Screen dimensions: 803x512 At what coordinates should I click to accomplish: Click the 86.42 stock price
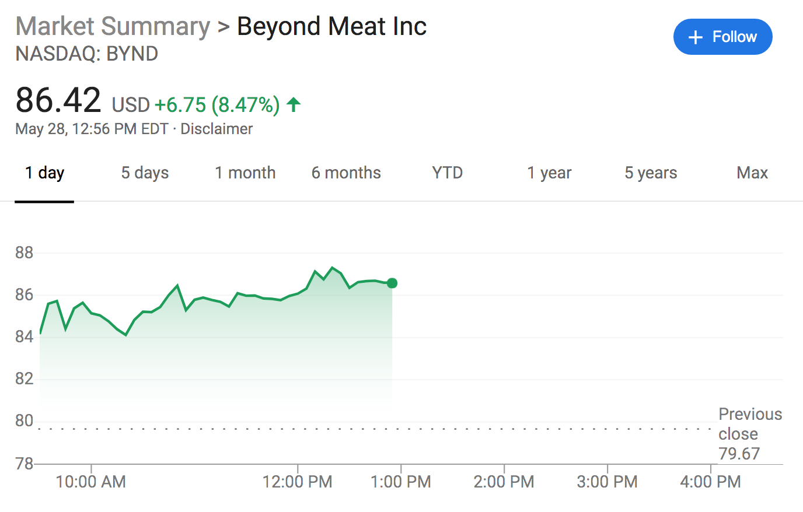58,100
